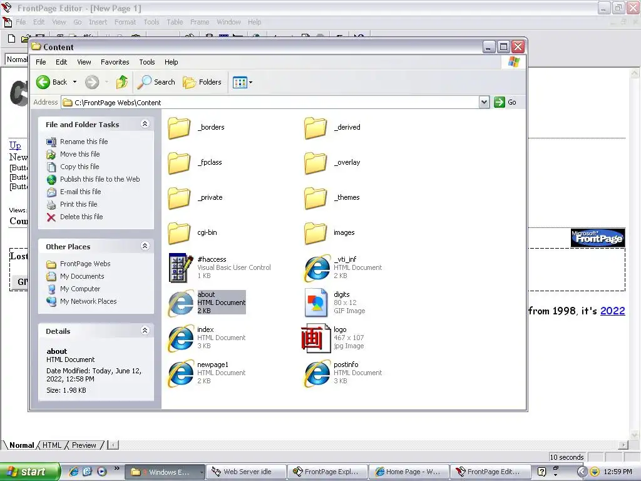Open the Help menu in Content window
This screenshot has width=641, height=481.
[172, 62]
